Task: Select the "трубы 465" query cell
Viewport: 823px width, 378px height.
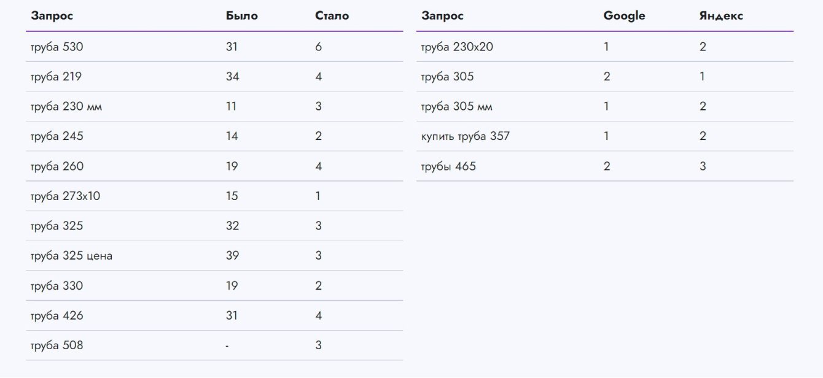Action: point(448,166)
